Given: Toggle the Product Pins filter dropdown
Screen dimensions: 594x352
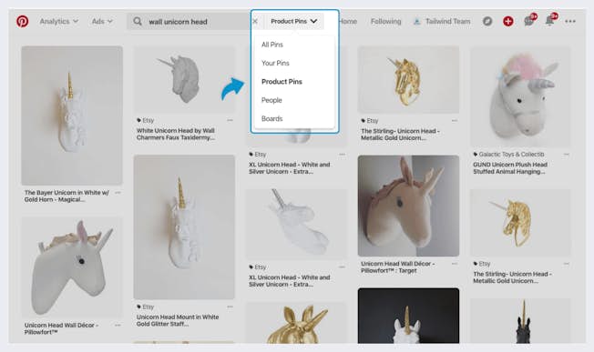Looking at the screenshot, I should click(x=294, y=21).
